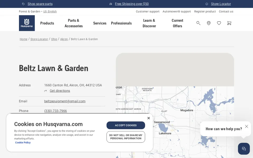The image size is (253, 158).
Task: Go to Store Locator breadcrumb
Action: [39, 39]
